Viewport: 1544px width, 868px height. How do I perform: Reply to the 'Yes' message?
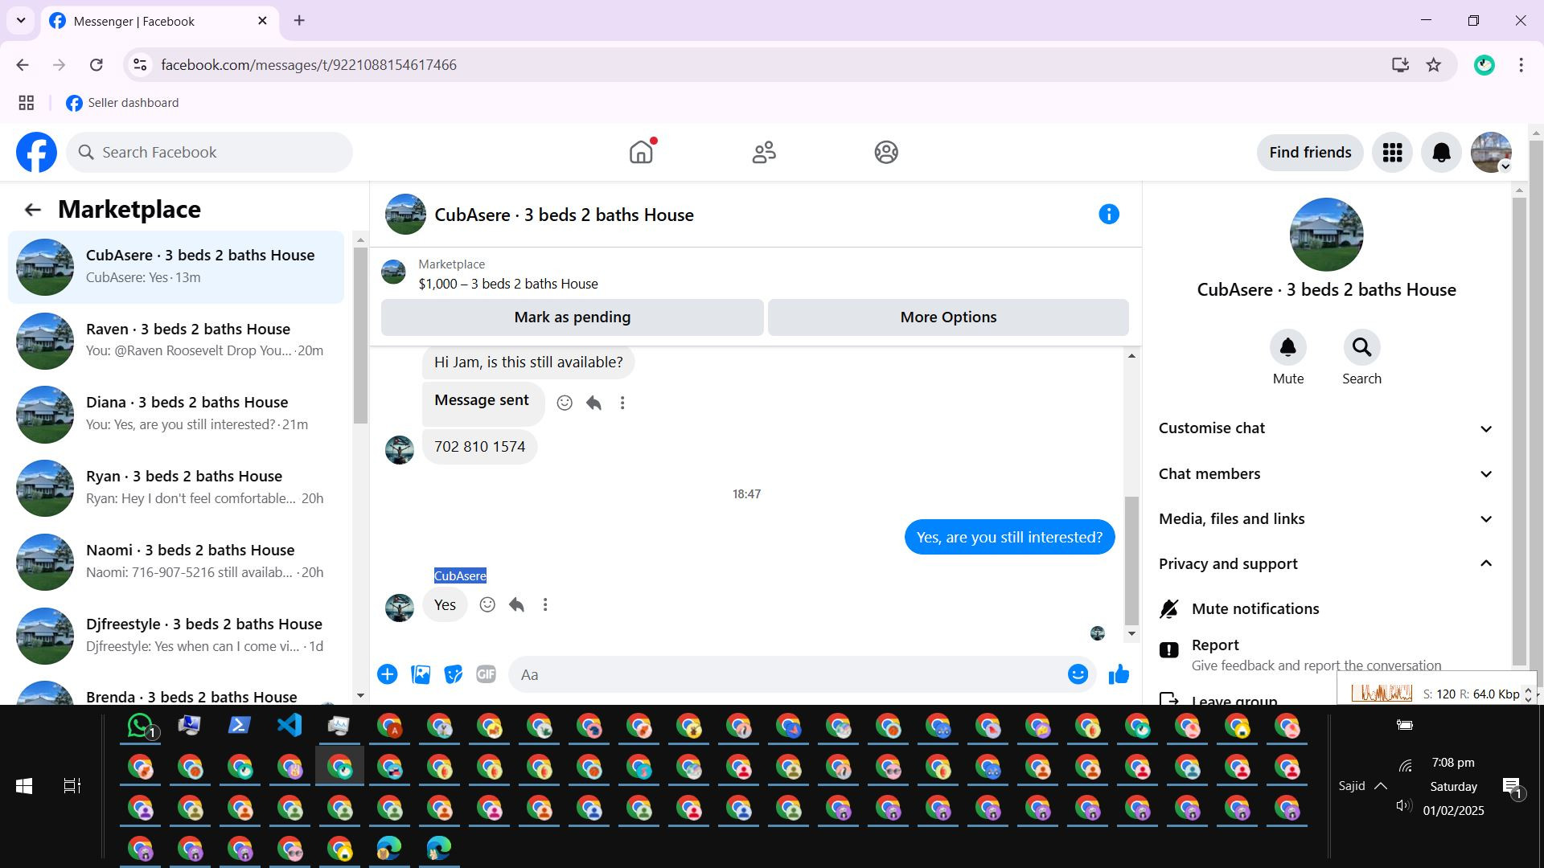[x=516, y=604]
